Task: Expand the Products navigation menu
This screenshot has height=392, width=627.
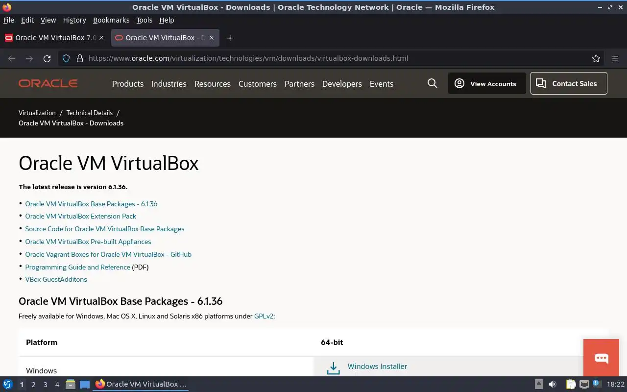Action: pyautogui.click(x=128, y=84)
